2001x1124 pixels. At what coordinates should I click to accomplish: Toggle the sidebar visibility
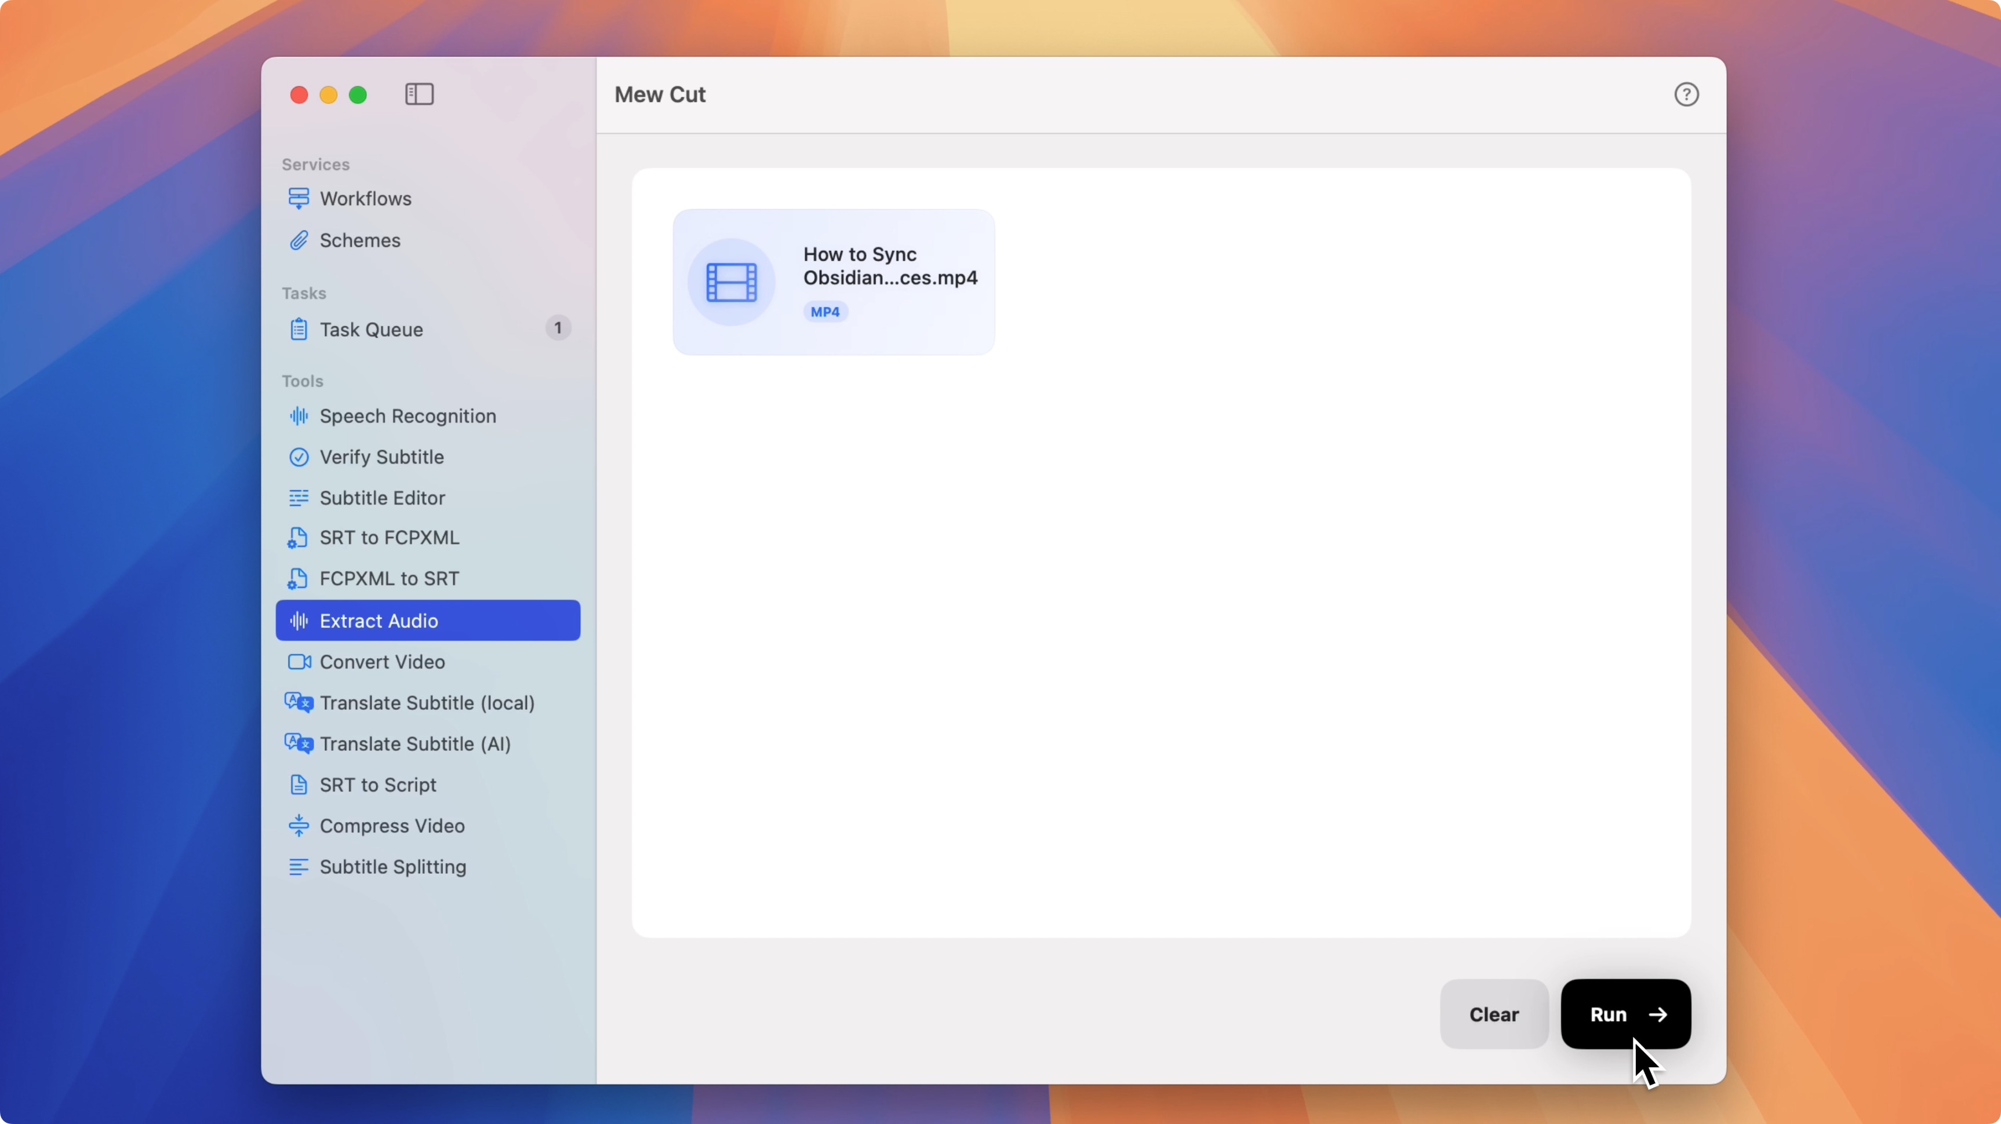click(419, 94)
